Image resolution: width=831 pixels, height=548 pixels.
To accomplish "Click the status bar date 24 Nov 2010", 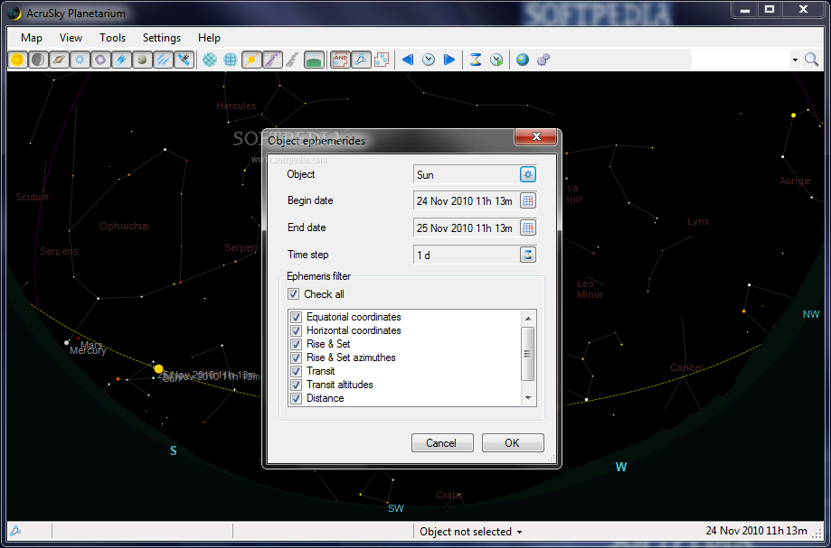I will [757, 531].
